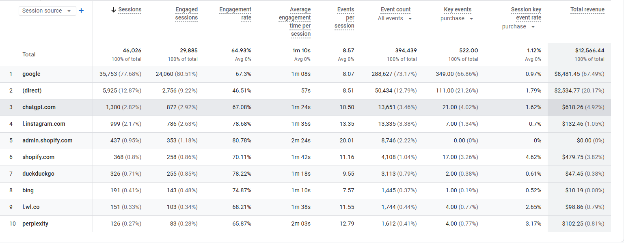The image size is (624, 243).
Task: Sort table by Total revenue header
Action: pos(587,10)
